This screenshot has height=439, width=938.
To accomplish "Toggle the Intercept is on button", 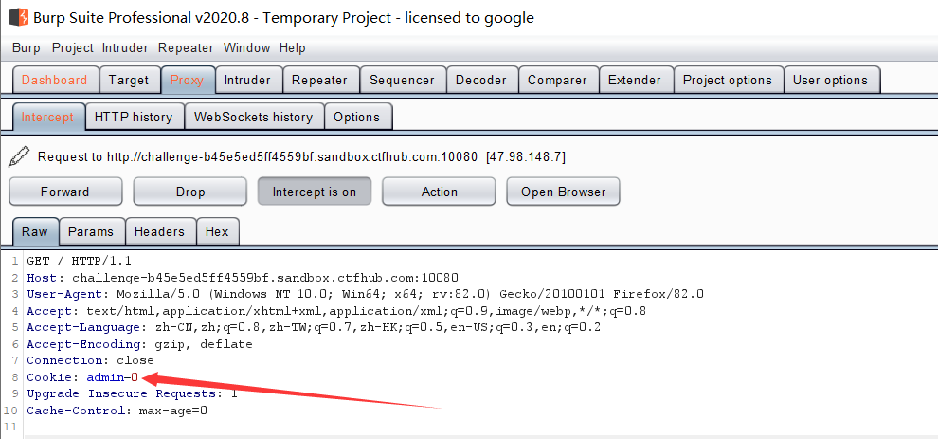I will (x=315, y=192).
